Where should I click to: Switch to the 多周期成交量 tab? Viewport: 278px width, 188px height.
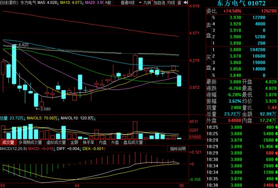(x=30, y=142)
